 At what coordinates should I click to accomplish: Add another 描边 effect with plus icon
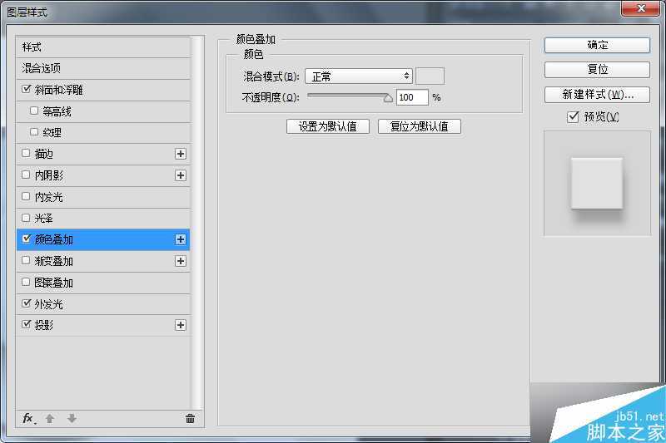pos(181,154)
